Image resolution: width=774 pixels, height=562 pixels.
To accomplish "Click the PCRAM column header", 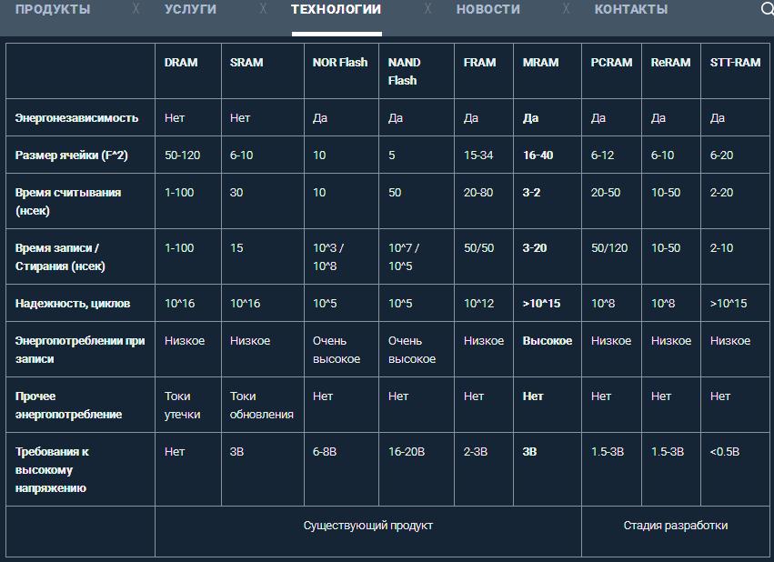I will click(x=611, y=63).
